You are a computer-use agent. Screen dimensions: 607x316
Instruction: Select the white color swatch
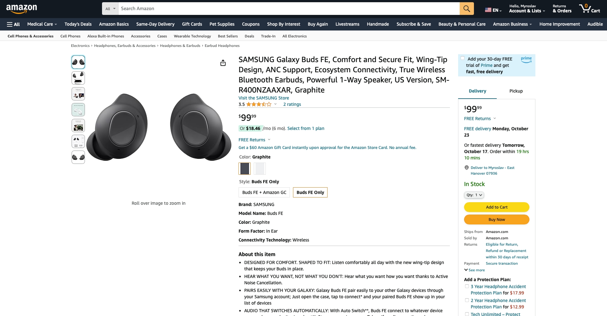(x=260, y=169)
